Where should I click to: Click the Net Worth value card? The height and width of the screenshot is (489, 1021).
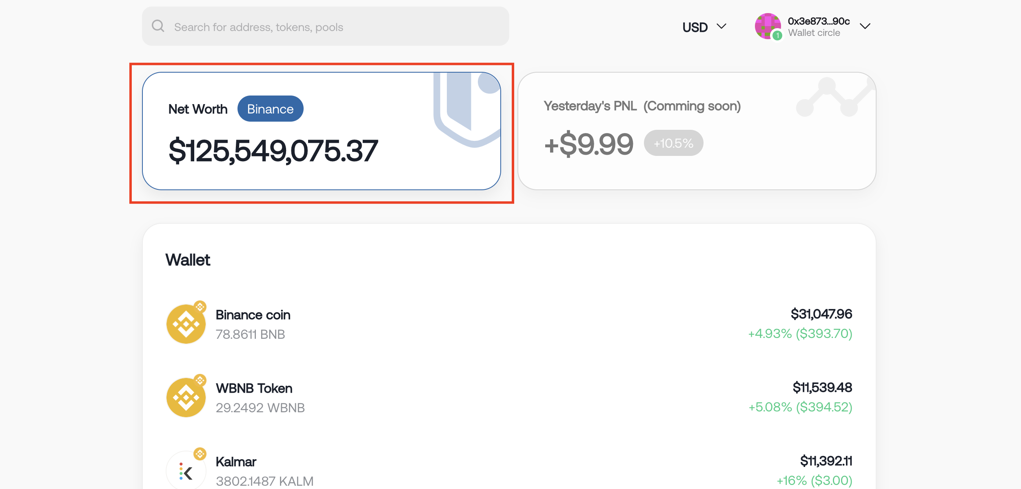coord(322,131)
